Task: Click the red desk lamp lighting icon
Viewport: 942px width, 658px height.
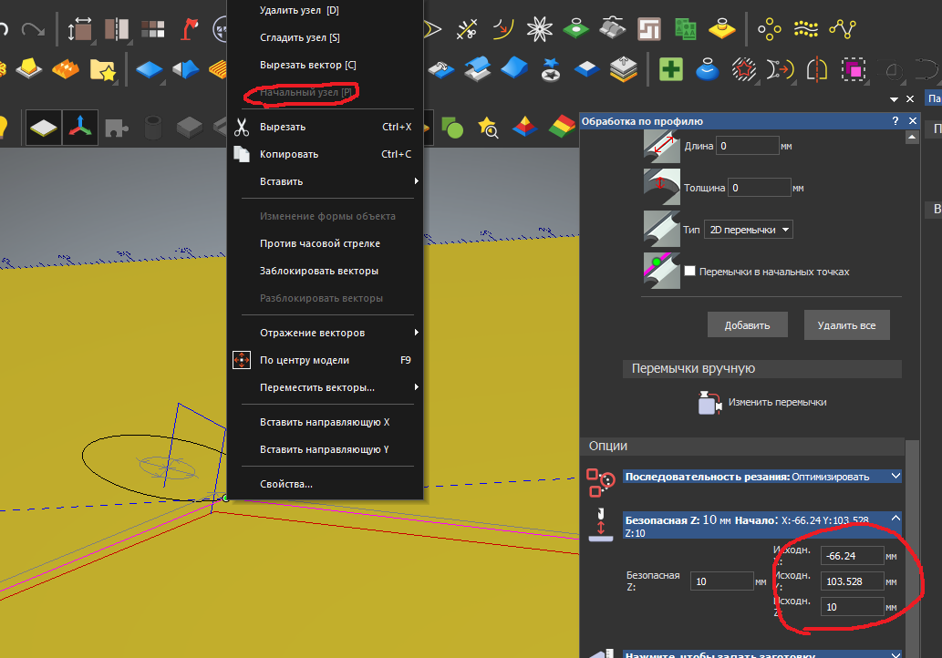Action: click(190, 29)
